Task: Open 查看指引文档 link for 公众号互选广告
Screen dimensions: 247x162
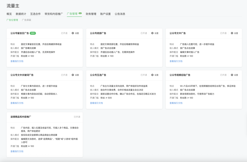Action: (97, 103)
